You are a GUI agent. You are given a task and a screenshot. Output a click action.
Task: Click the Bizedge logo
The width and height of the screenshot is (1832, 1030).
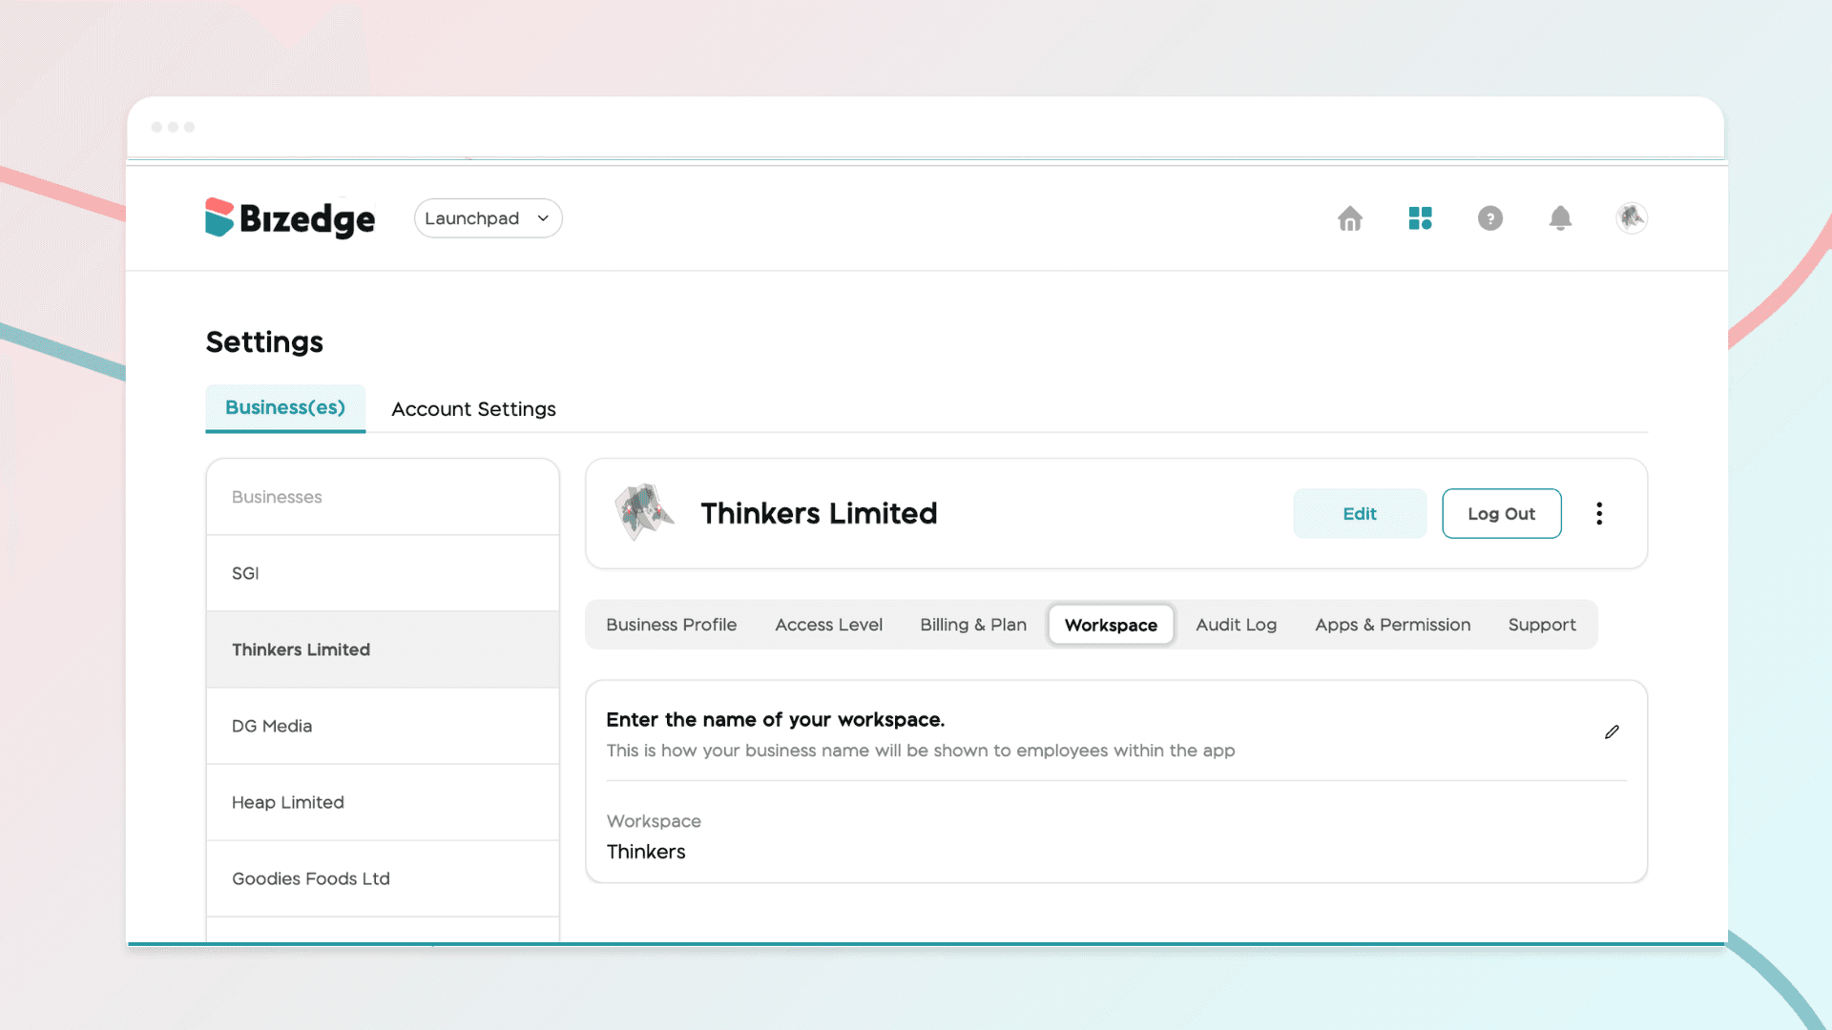coord(290,218)
